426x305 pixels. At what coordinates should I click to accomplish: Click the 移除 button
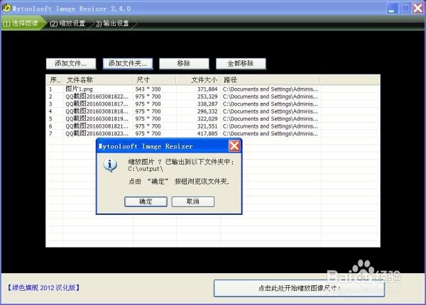pyautogui.click(x=184, y=64)
